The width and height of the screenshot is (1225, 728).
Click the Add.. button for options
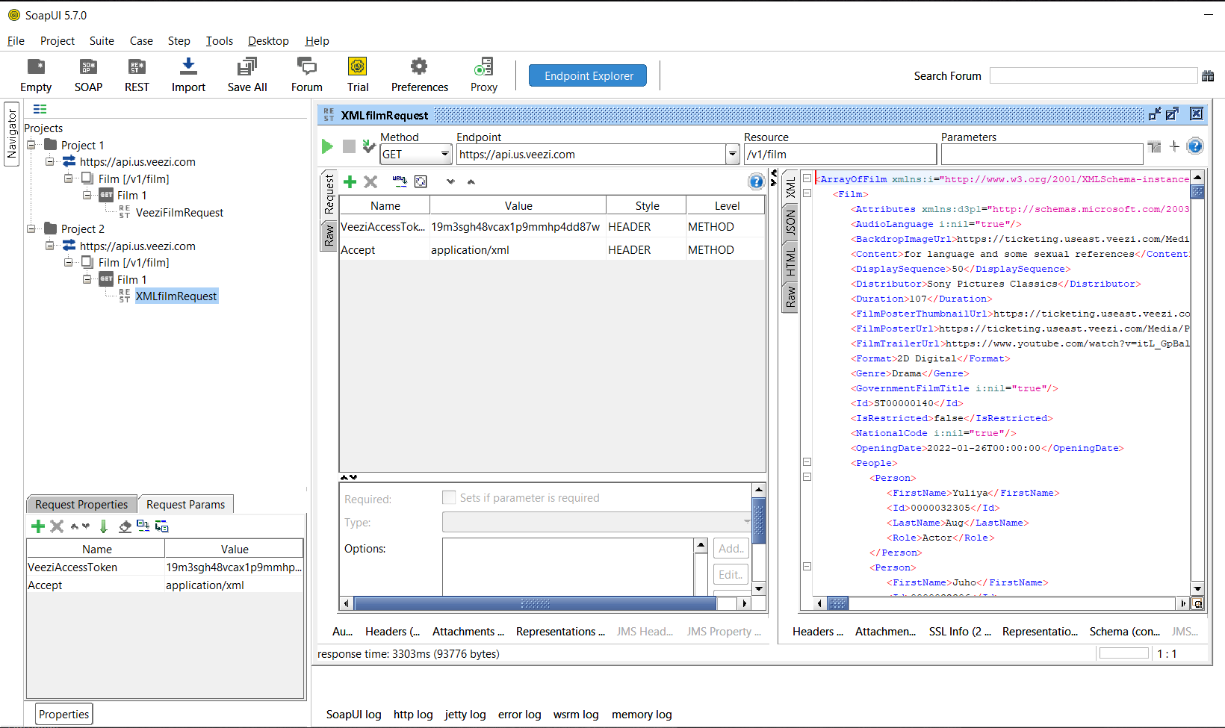pyautogui.click(x=730, y=547)
